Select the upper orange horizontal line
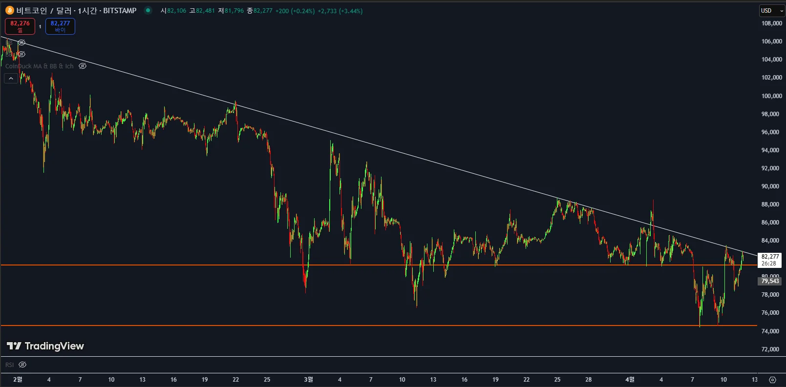Viewport: 786px width, 387px height. coord(379,265)
